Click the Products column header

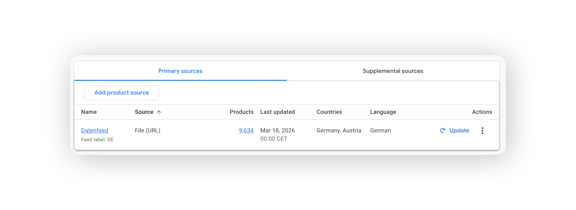click(241, 112)
